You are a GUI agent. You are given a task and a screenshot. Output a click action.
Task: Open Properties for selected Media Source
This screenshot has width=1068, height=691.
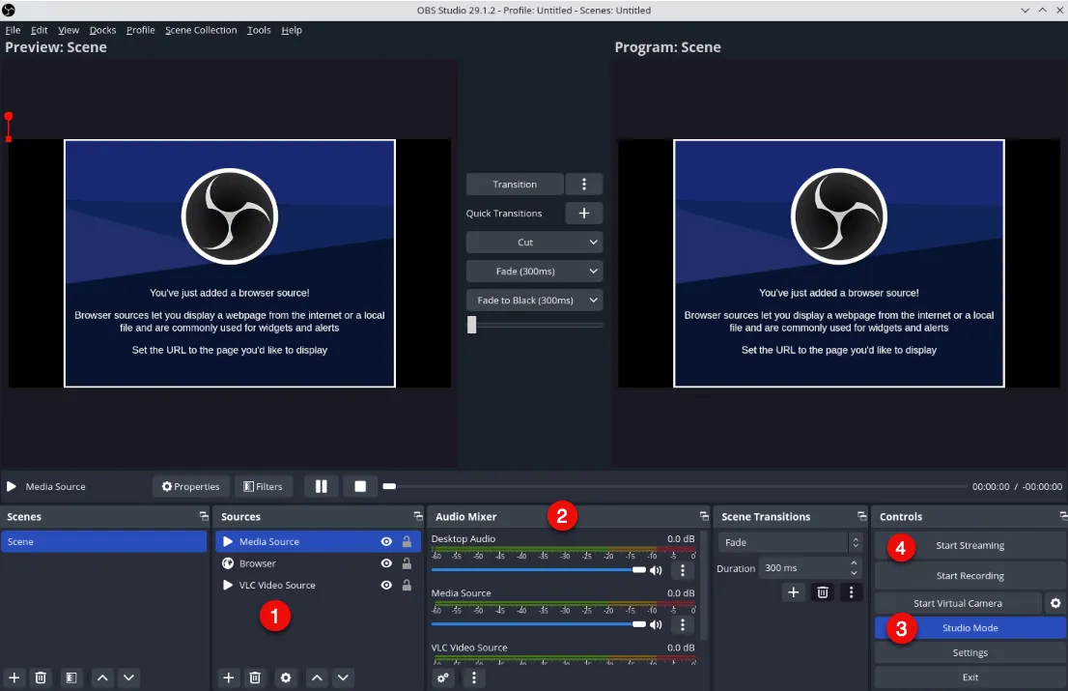191,486
